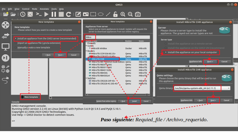This screenshot has height=132, width=238.
Task: Click the Open project folder toolbar icon
Action: tap(13, 14)
